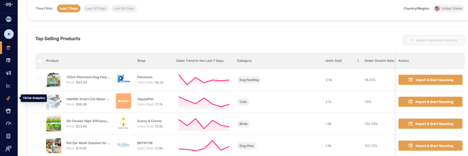Click the Sunny & Corner shop logo
This screenshot has width=468, height=156.
[124, 123]
